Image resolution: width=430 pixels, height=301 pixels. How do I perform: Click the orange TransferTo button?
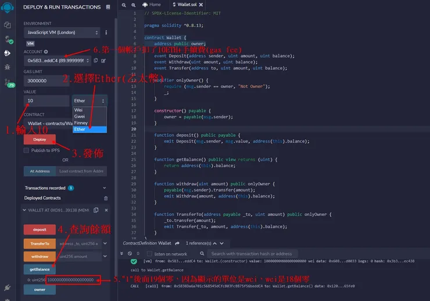coord(40,244)
